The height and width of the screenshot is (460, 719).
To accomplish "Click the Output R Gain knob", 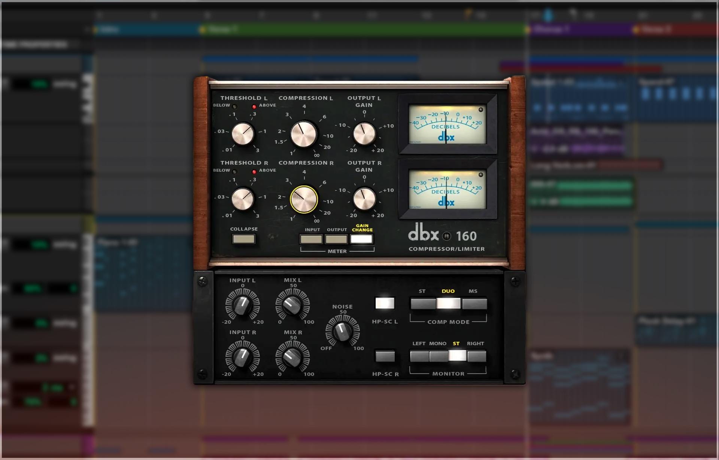I will pyautogui.click(x=364, y=199).
